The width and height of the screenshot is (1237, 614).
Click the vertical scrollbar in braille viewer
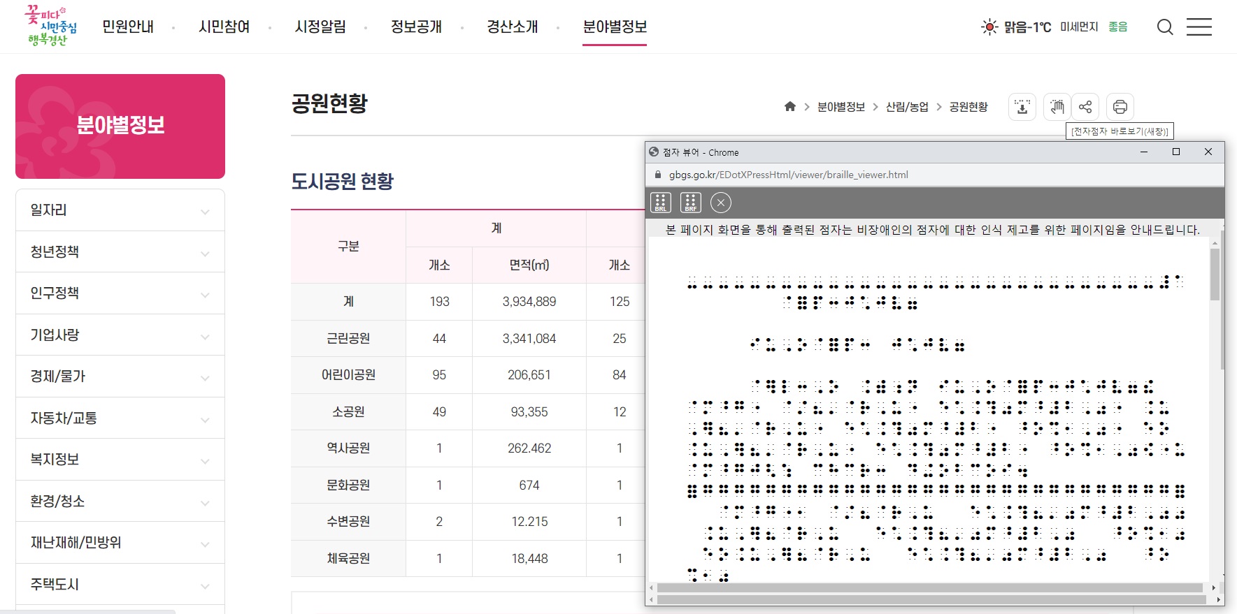tap(1215, 274)
